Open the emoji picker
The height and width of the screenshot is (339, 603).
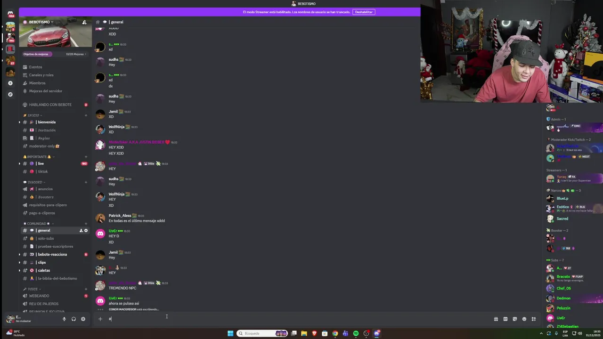[x=524, y=319]
